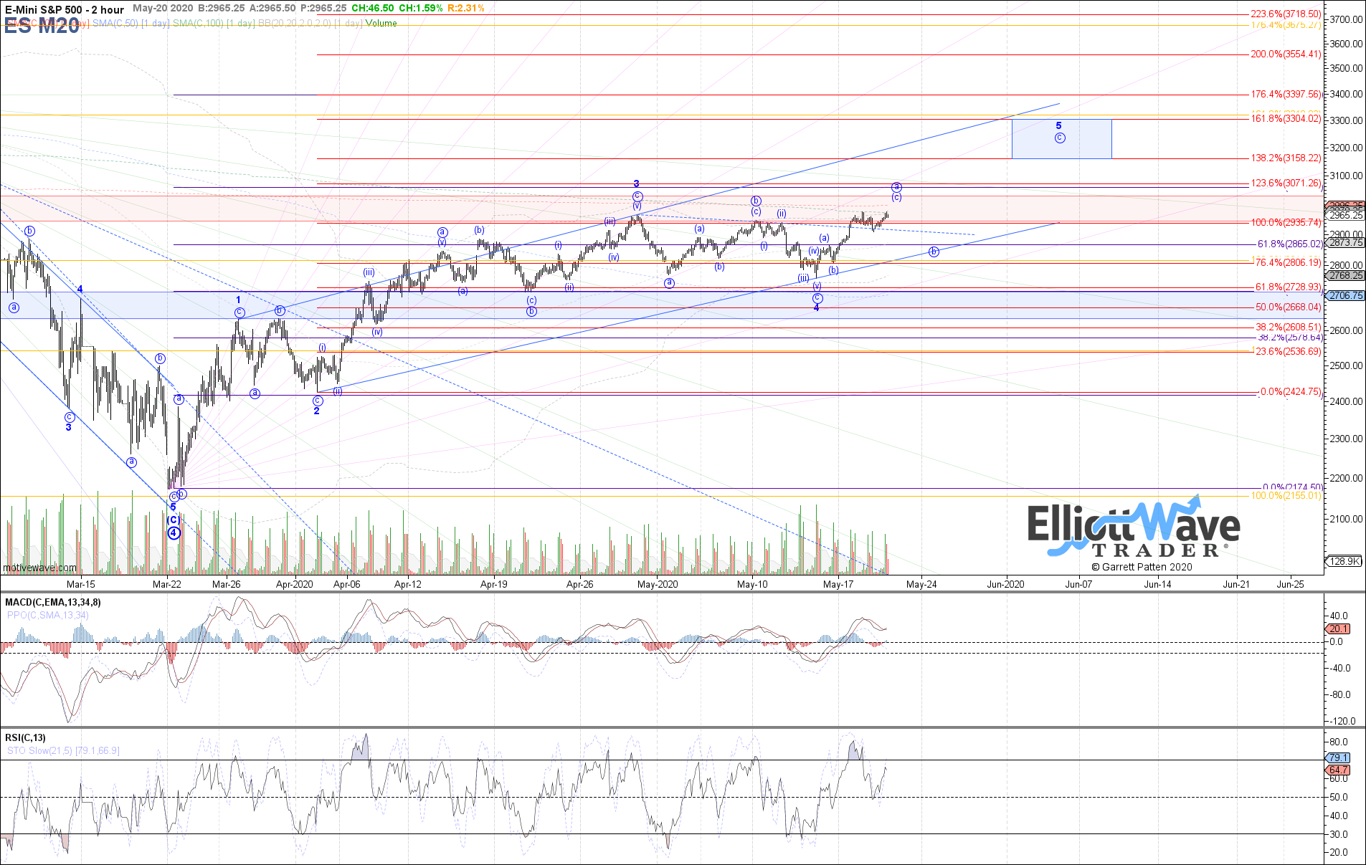This screenshot has width=1366, height=865.
Task: Select the 76.4%(2806.19) Fibonacci level label
Action: click(x=1288, y=262)
